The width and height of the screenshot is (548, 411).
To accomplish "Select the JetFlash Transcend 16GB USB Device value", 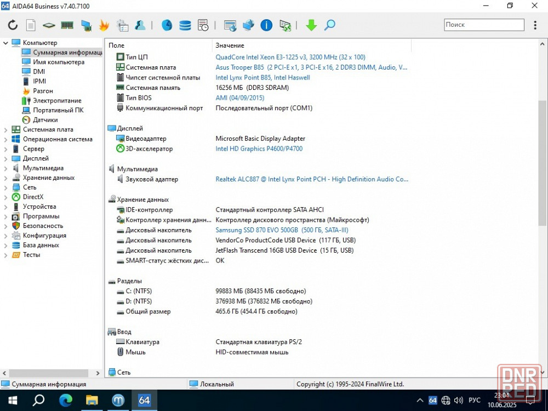I will click(x=284, y=250).
